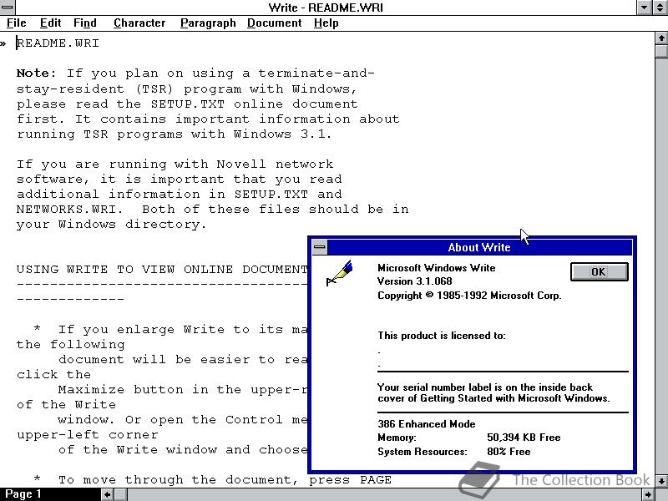Open the Paragraph menu
668x501 pixels.
[x=208, y=23]
